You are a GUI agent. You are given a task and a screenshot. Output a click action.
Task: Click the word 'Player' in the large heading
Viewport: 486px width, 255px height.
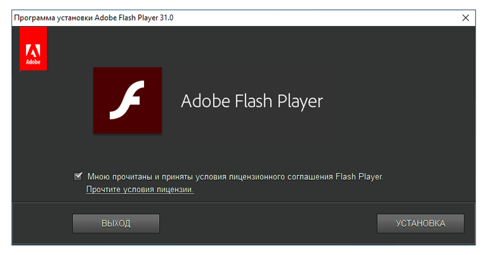point(300,101)
